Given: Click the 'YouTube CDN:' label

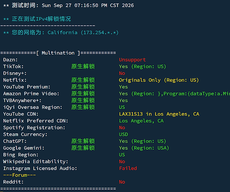Looking at the screenshot, I should click(x=21, y=114).
